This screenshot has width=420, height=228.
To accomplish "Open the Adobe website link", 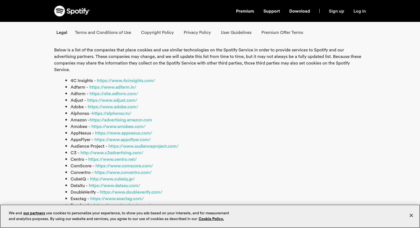I will point(113,107).
